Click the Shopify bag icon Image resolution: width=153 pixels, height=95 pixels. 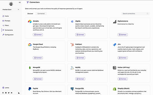pos(115,89)
